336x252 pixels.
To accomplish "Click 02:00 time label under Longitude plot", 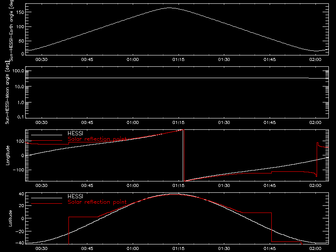I will (315, 186).
